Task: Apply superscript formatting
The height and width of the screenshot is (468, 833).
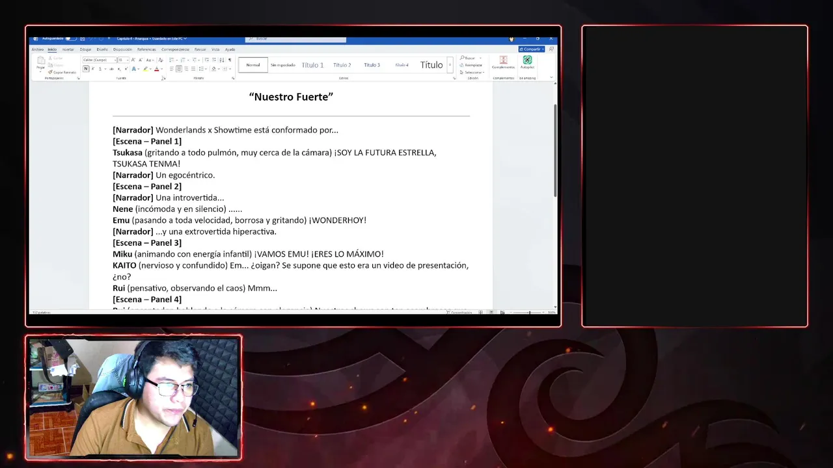Action: coord(126,69)
